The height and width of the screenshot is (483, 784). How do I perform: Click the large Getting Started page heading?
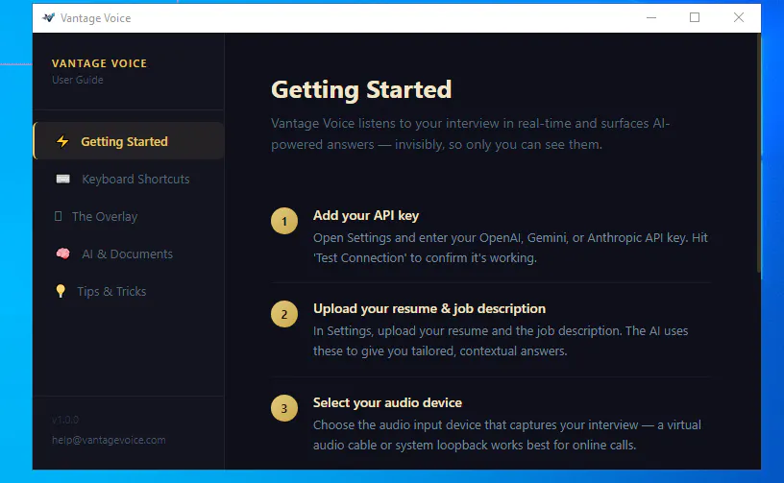click(361, 90)
